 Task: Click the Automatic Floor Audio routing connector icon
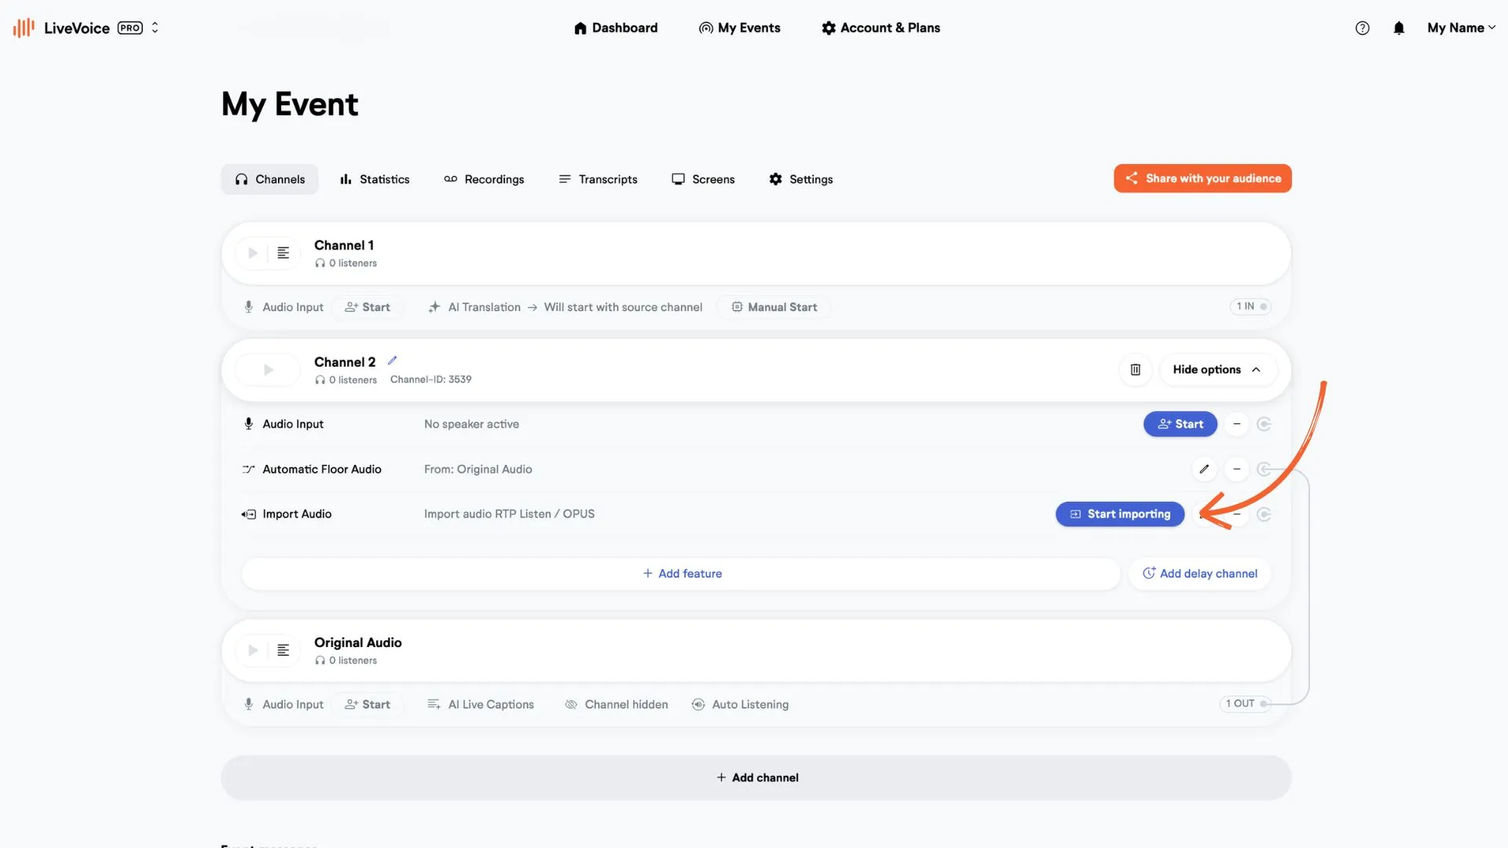[1264, 470]
